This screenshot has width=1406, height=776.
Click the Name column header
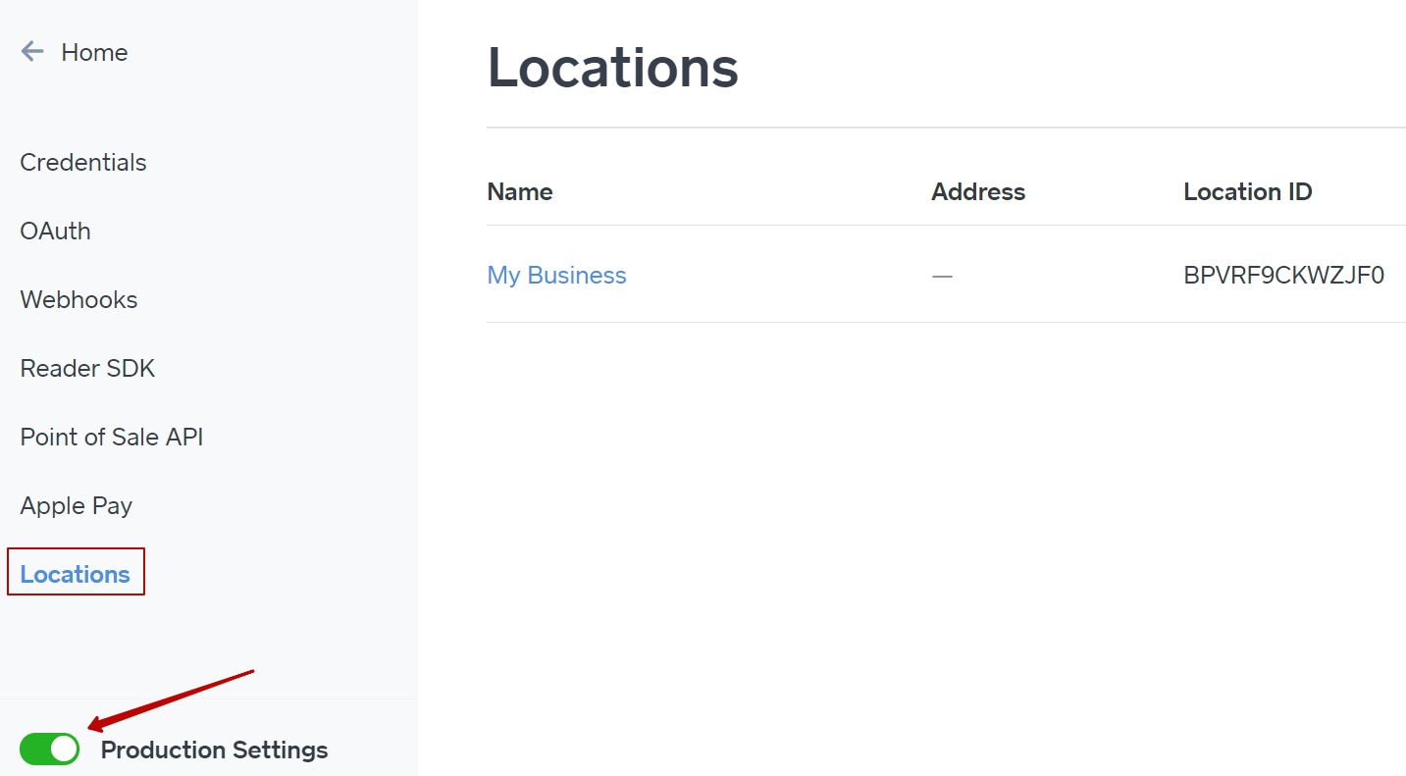click(x=519, y=192)
